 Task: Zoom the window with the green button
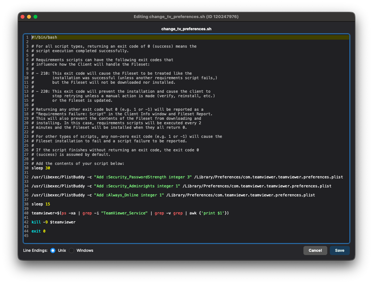point(35,17)
